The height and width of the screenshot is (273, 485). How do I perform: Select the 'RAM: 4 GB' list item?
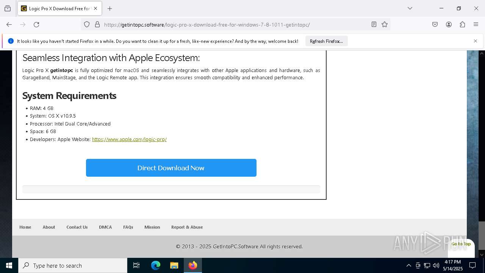(42, 108)
